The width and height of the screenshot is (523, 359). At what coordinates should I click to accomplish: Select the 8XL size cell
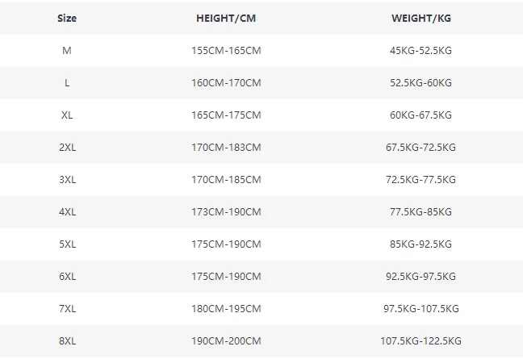pos(67,341)
